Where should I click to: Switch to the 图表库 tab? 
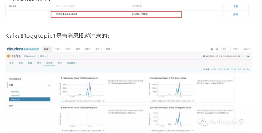click(49, 63)
